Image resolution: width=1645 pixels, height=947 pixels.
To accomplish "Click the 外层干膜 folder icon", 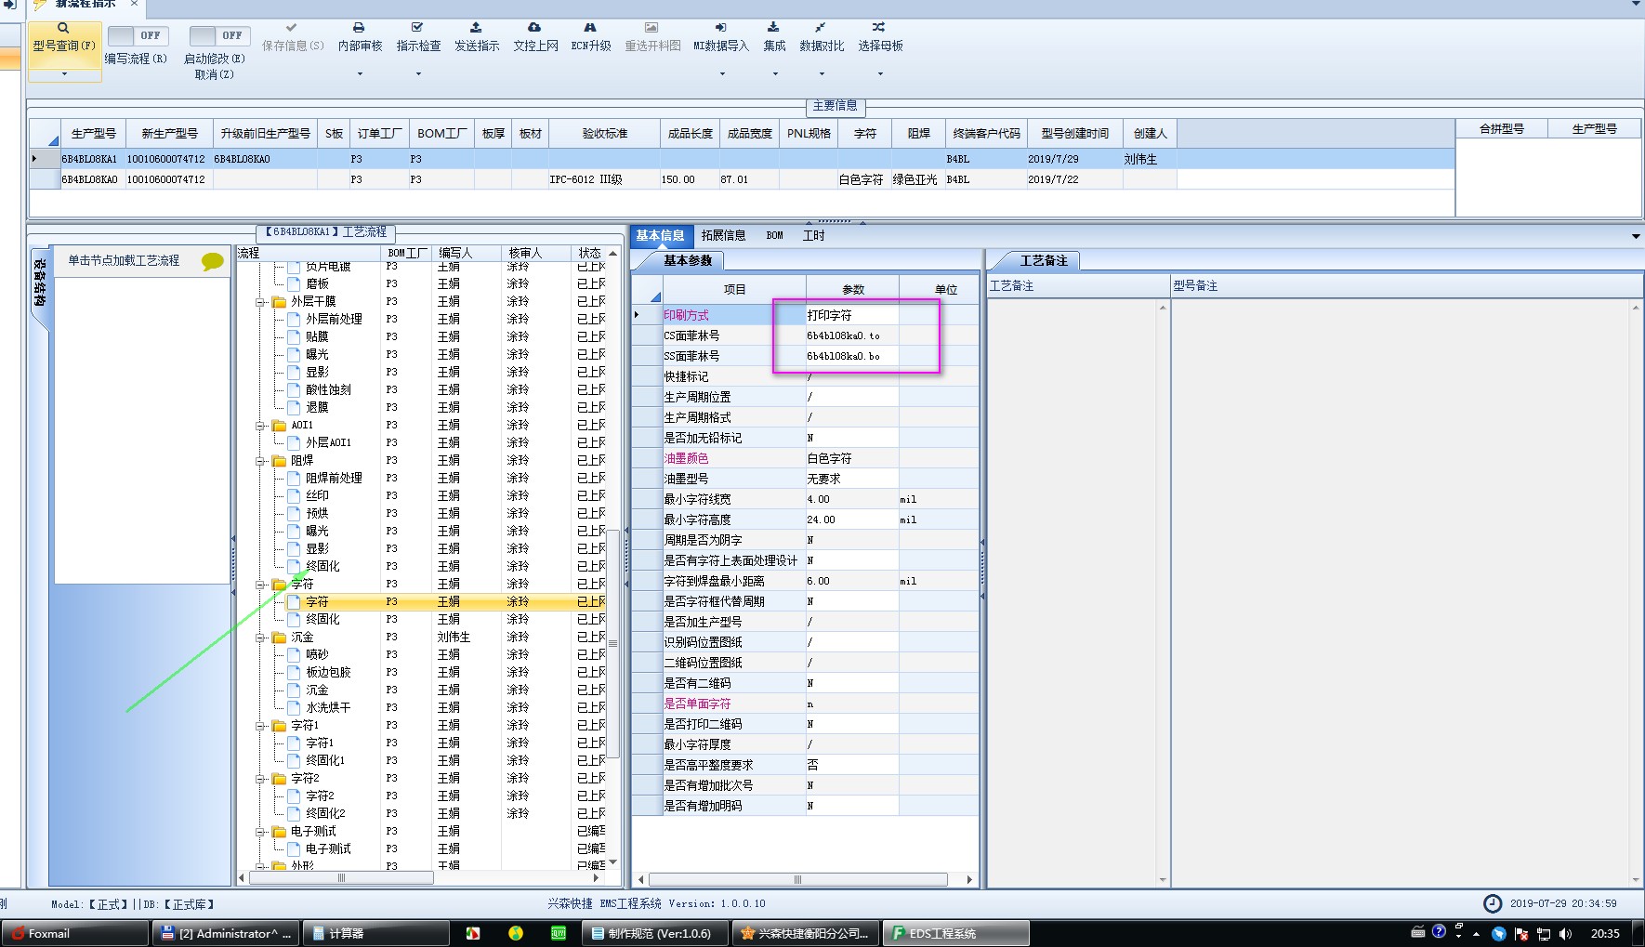I will coord(279,301).
